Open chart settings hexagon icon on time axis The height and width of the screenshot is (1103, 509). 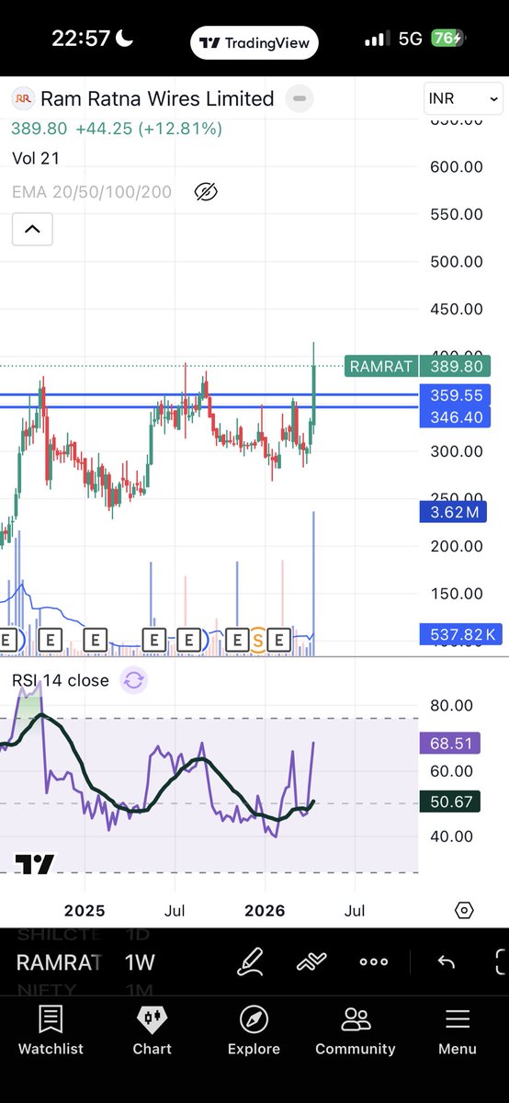tap(464, 910)
